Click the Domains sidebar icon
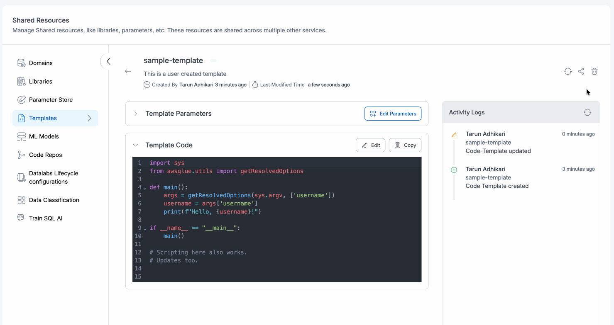Viewport: 614px width, 325px height. (x=21, y=63)
